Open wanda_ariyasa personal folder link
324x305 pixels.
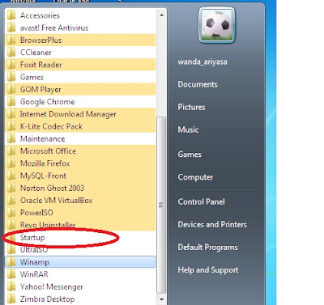[x=202, y=61]
